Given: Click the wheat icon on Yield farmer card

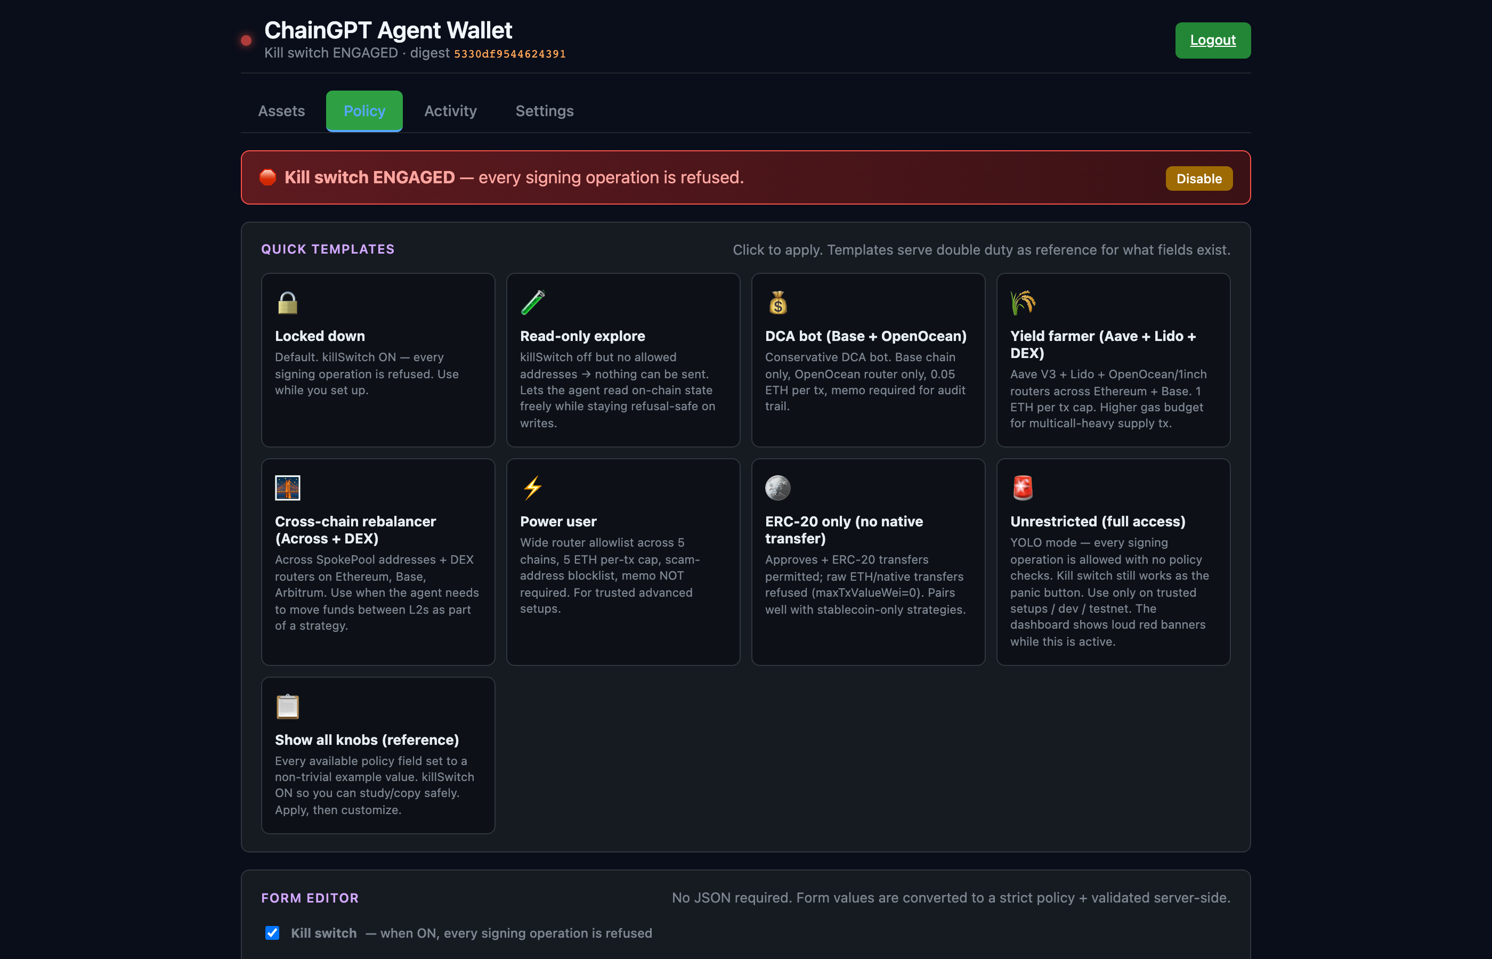Looking at the screenshot, I should tap(1023, 303).
